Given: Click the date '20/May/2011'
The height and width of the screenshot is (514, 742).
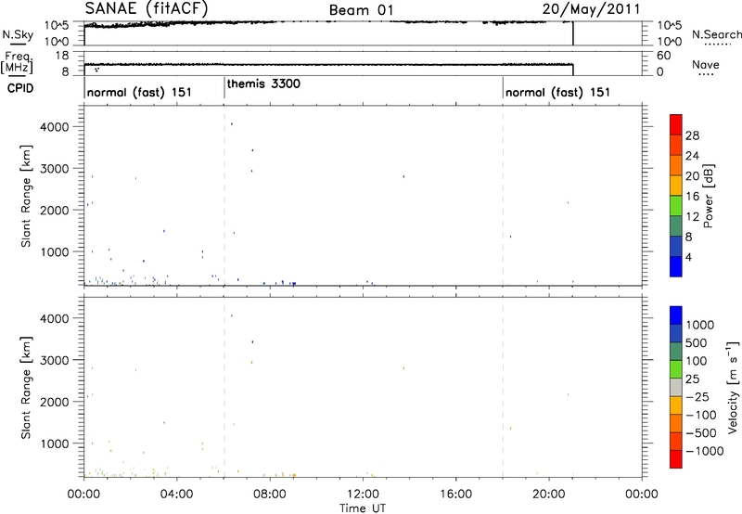Looking at the screenshot, I should (x=591, y=9).
